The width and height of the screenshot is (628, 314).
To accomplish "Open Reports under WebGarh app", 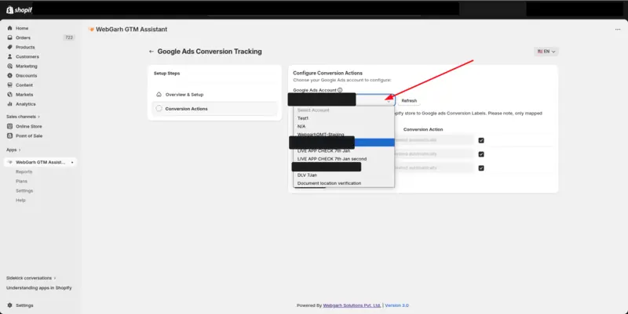I will pyautogui.click(x=24, y=171).
